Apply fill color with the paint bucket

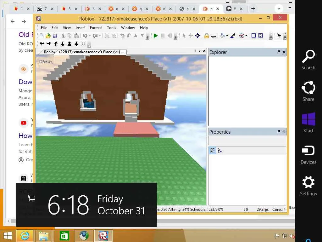222,36
